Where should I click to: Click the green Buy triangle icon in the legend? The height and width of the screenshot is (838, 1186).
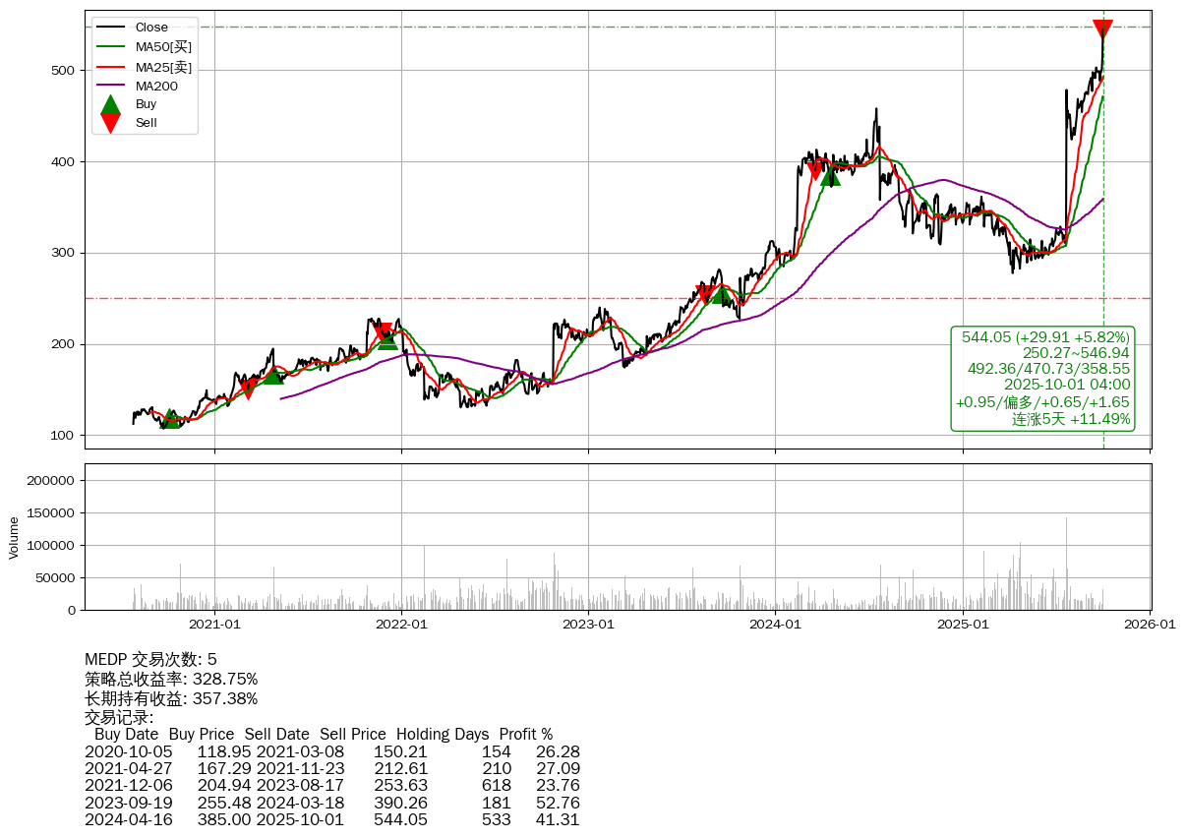(111, 104)
